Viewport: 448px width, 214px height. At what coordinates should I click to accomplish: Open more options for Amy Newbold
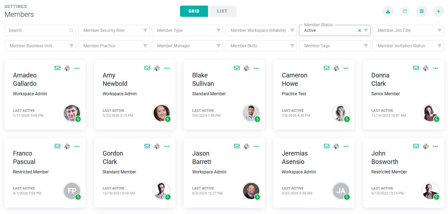[167, 68]
